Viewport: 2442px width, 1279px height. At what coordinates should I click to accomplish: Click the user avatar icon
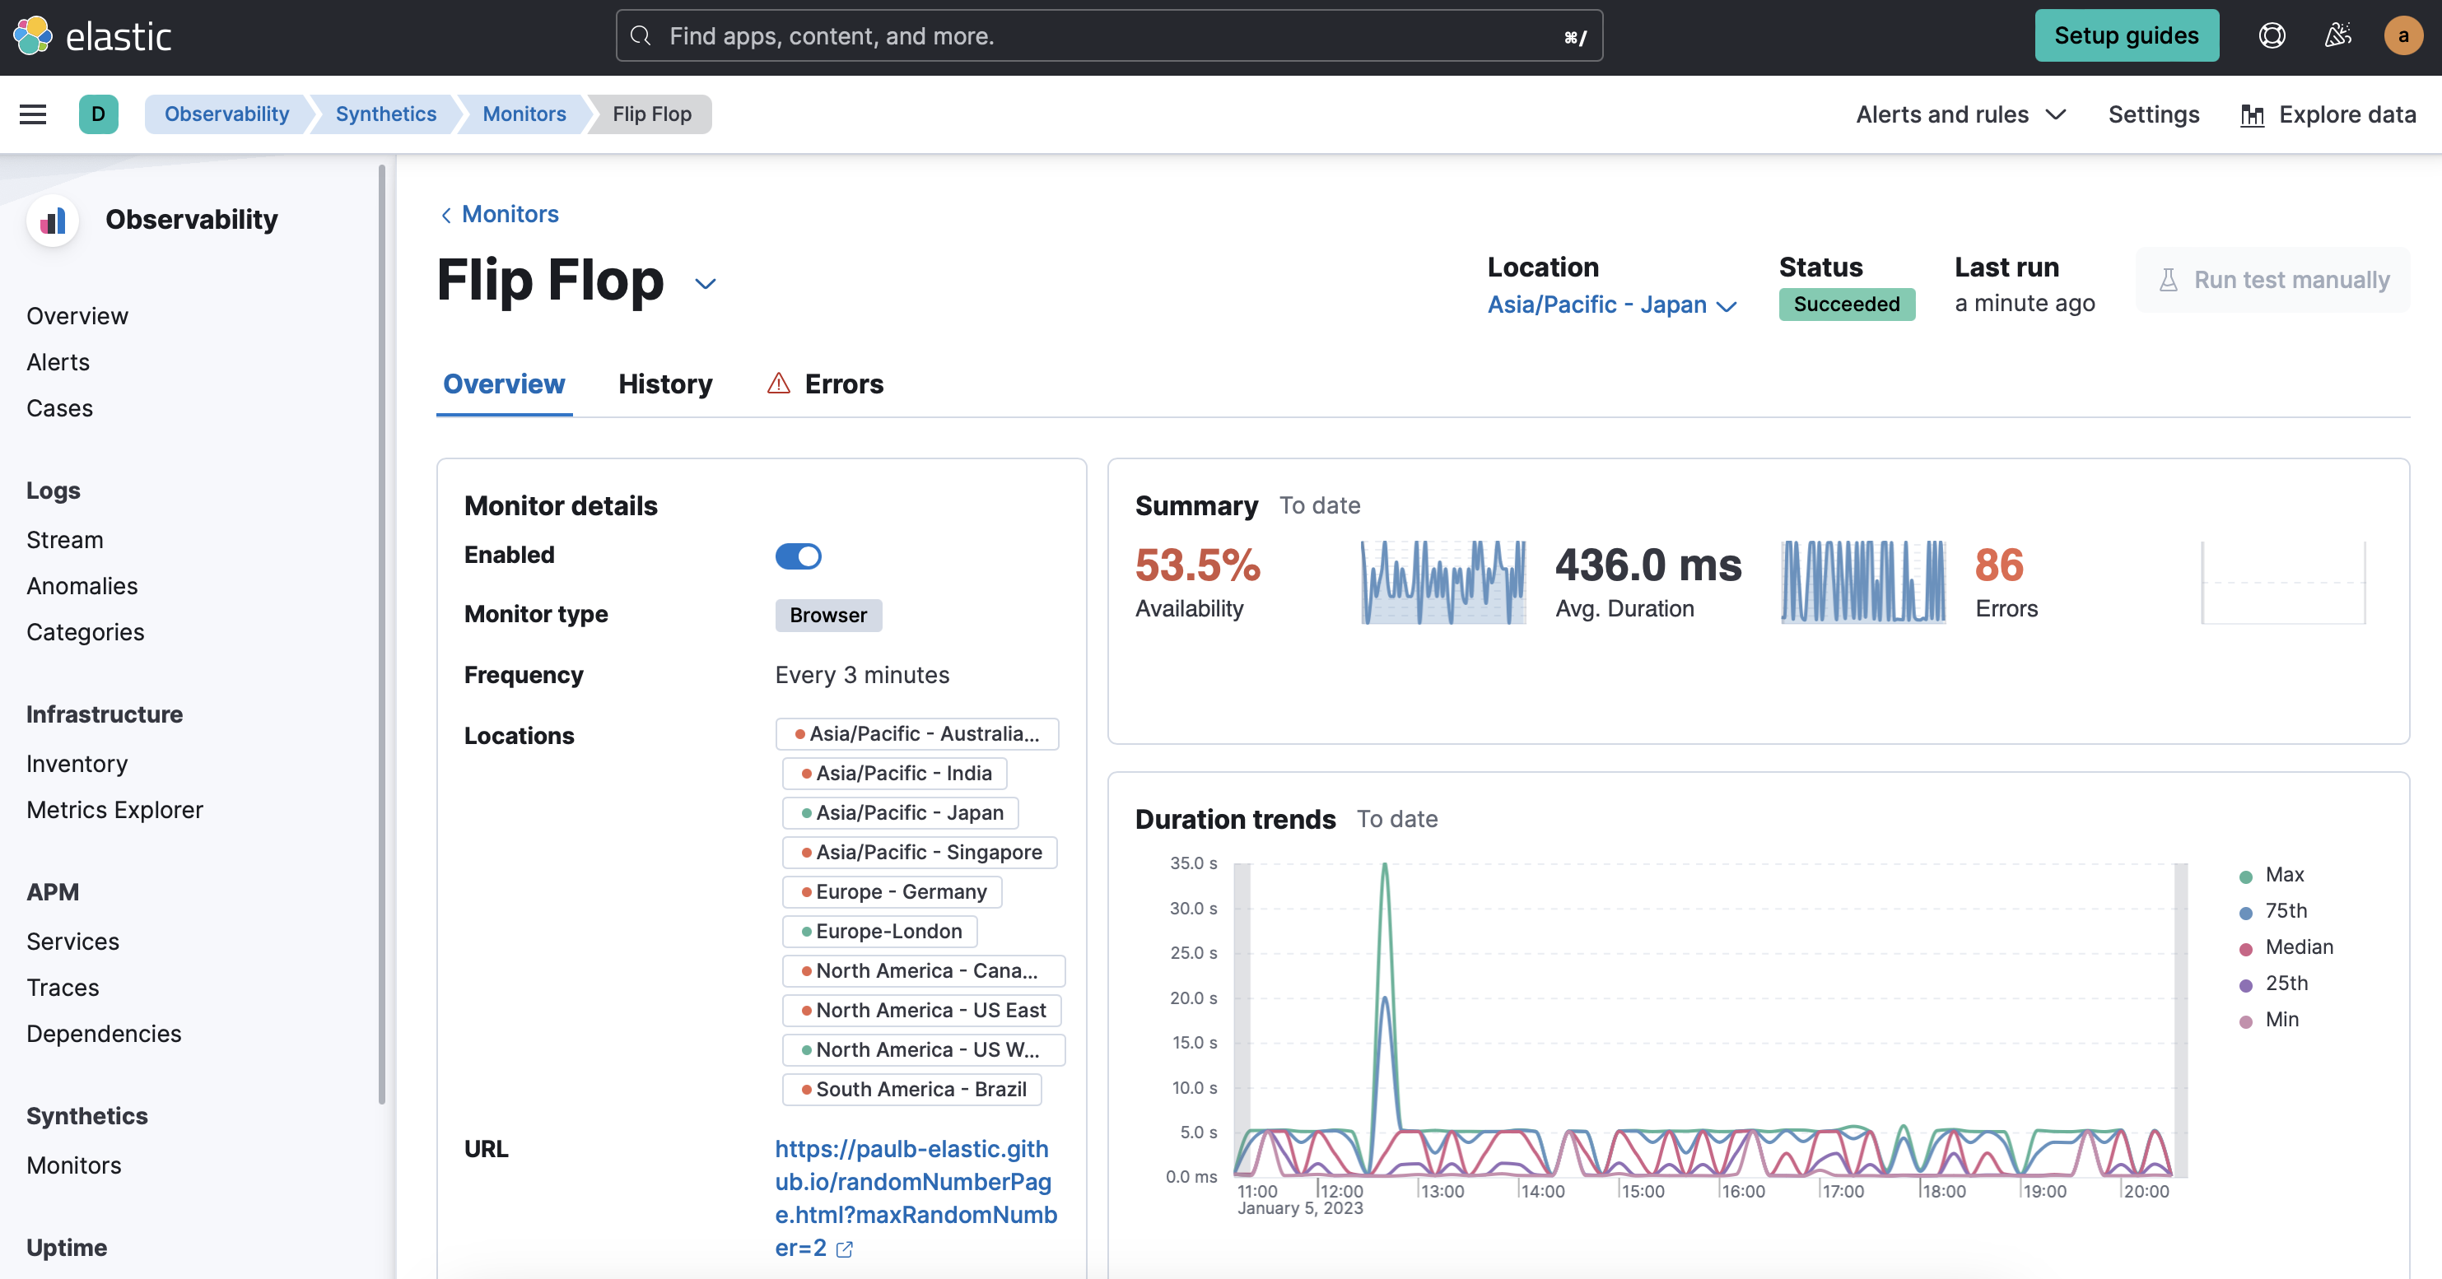point(2402,36)
